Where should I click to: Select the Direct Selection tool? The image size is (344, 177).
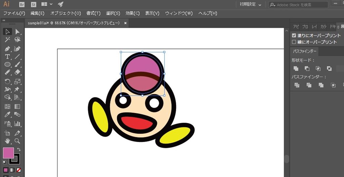(17, 31)
